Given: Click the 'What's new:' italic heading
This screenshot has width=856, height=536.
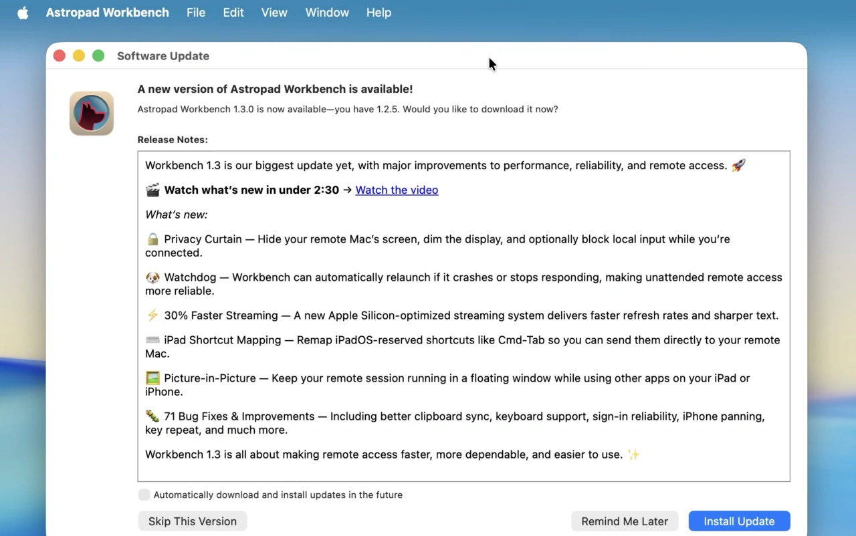Looking at the screenshot, I should tap(177, 215).
